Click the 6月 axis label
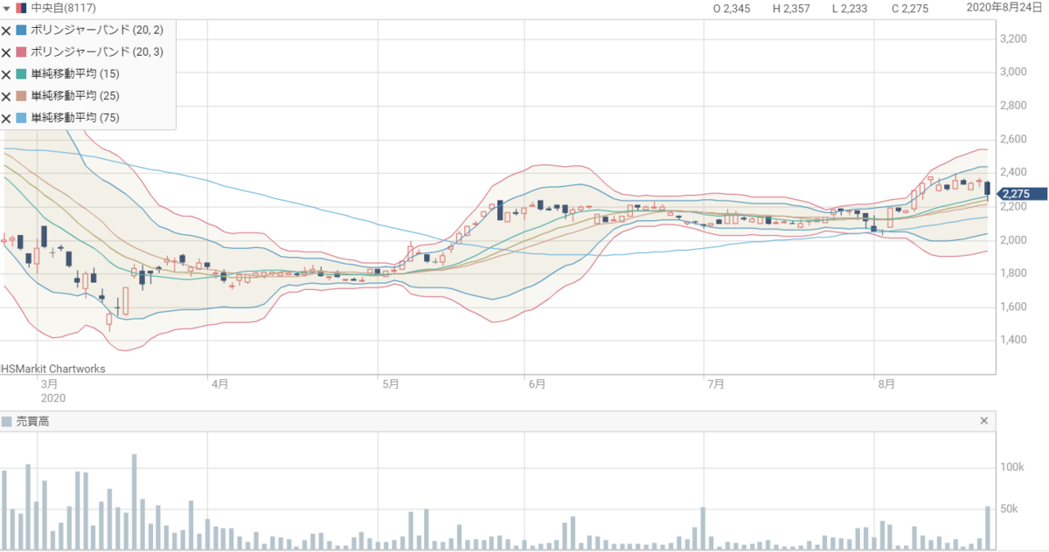 [x=537, y=383]
